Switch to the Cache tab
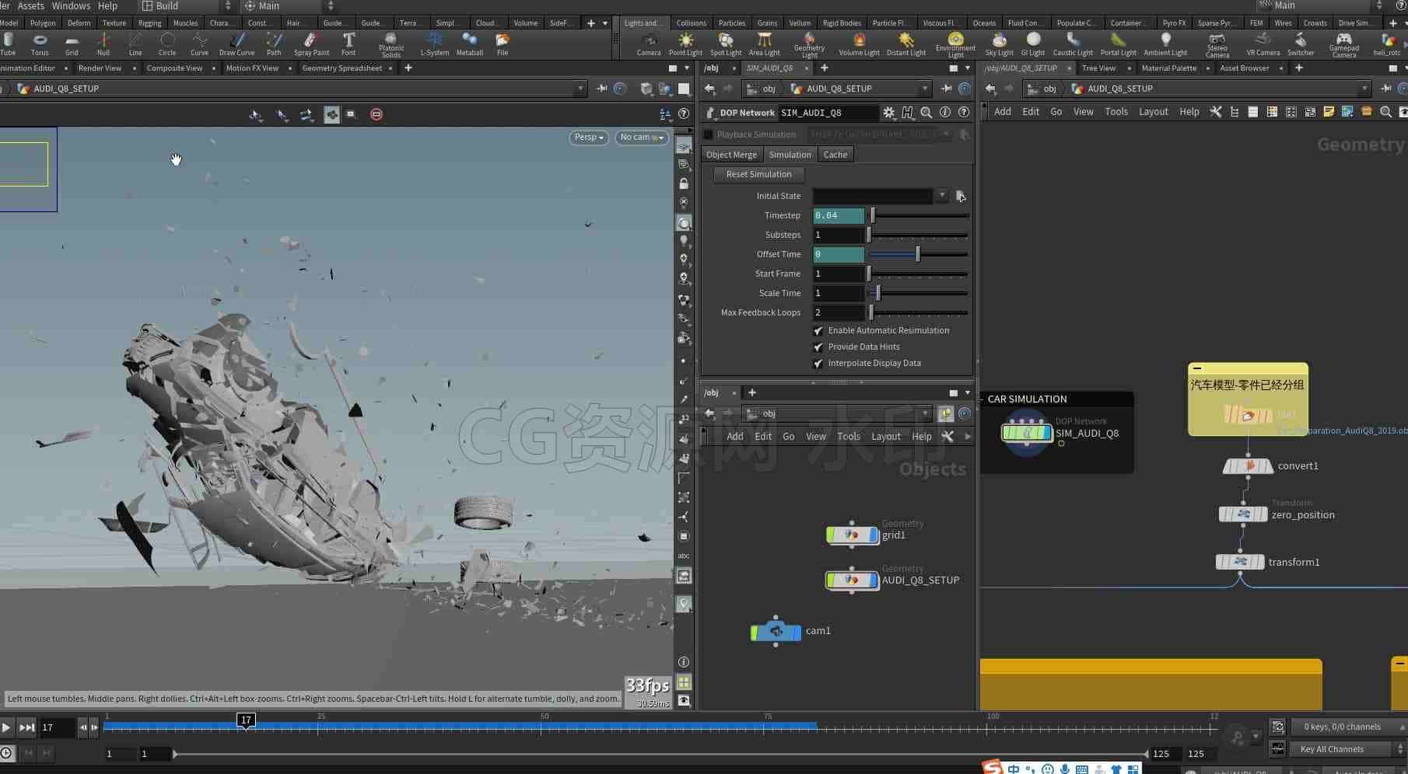 [835, 155]
